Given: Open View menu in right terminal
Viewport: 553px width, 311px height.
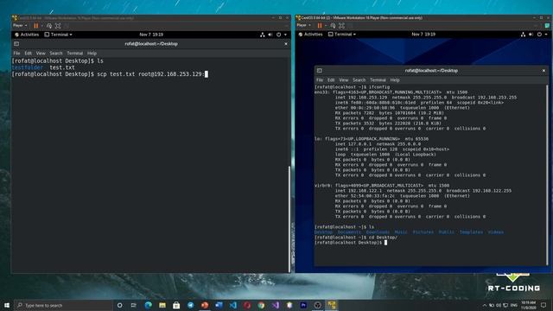Looking at the screenshot, I should pyautogui.click(x=344, y=80).
